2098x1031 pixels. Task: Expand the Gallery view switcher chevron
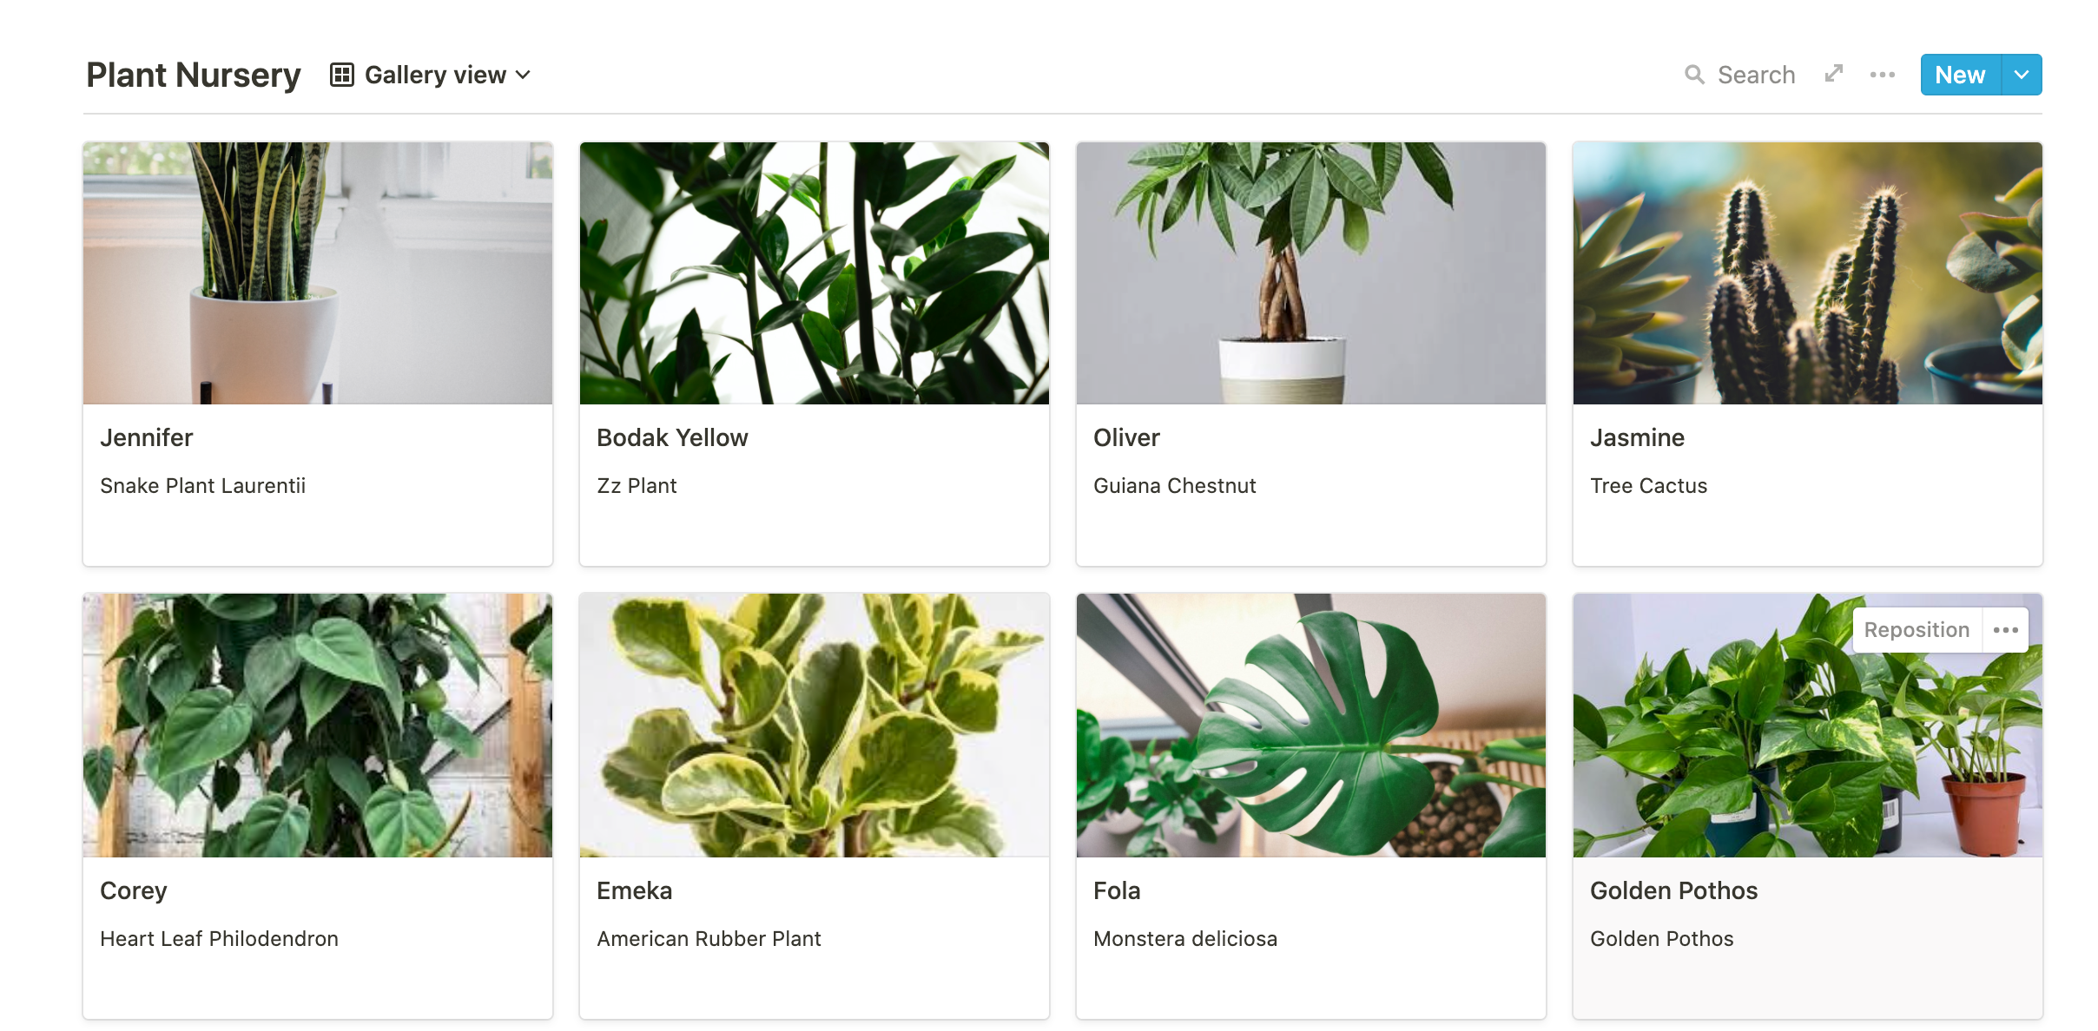point(523,75)
